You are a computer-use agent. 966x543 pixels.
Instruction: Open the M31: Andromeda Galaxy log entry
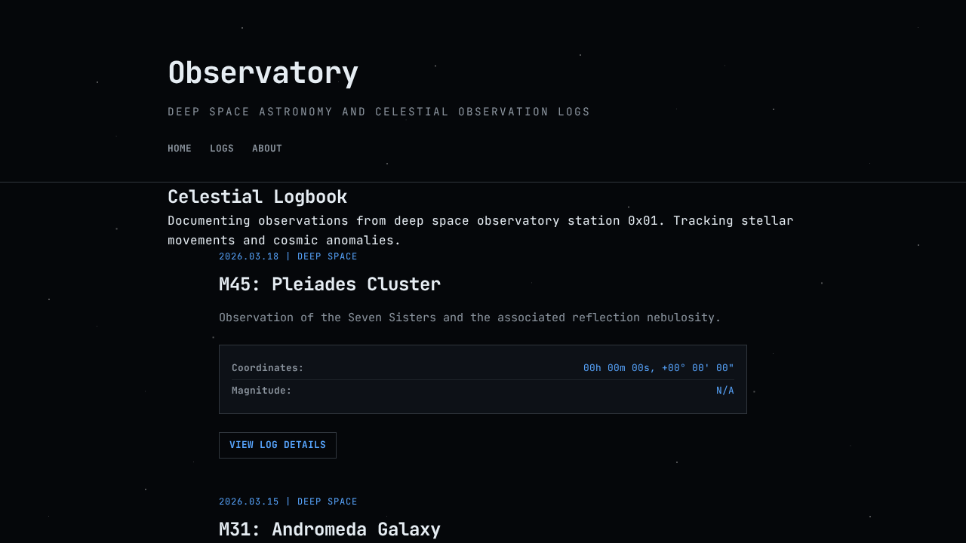pyautogui.click(x=330, y=529)
